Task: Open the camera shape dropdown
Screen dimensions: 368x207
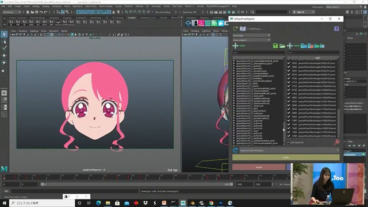Action: coord(289,150)
